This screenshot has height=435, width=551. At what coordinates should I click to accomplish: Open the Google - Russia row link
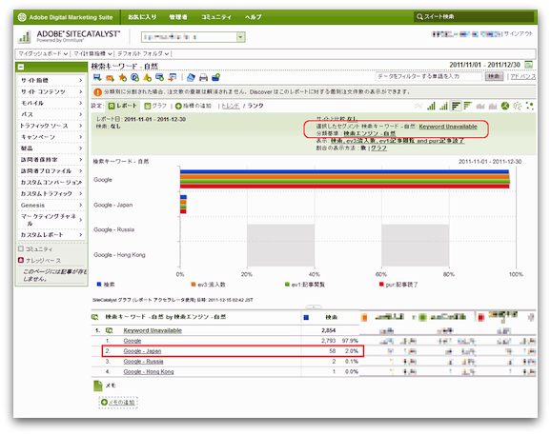pyautogui.click(x=143, y=362)
